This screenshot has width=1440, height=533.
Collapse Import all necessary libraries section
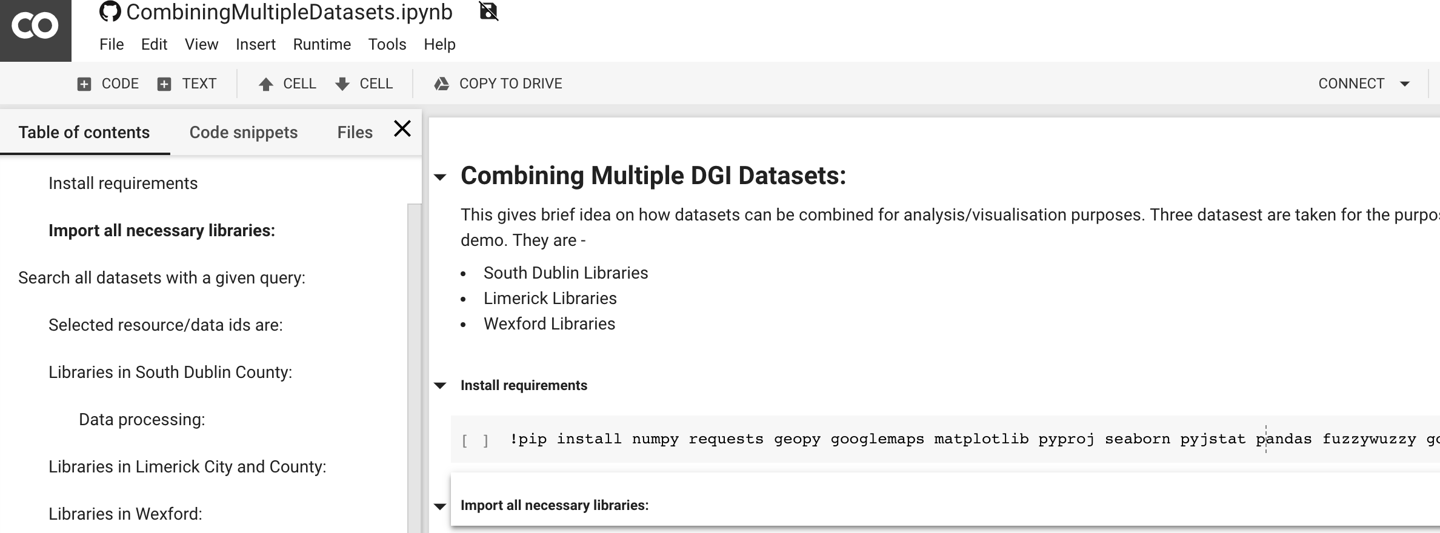441,506
